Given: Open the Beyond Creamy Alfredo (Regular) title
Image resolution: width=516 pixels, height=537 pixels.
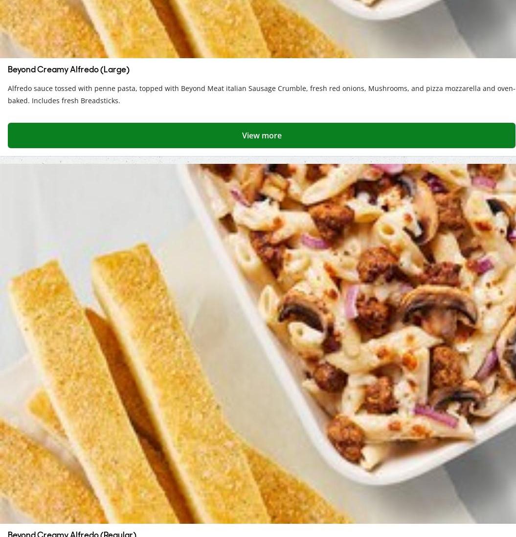Looking at the screenshot, I should click(72, 534).
